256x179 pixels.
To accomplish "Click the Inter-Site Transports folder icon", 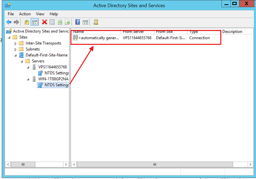I will (x=21, y=43).
